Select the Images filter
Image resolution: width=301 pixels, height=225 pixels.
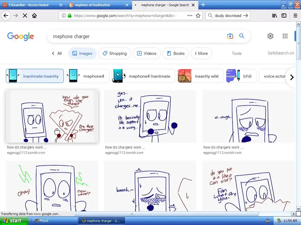pyautogui.click(x=82, y=53)
